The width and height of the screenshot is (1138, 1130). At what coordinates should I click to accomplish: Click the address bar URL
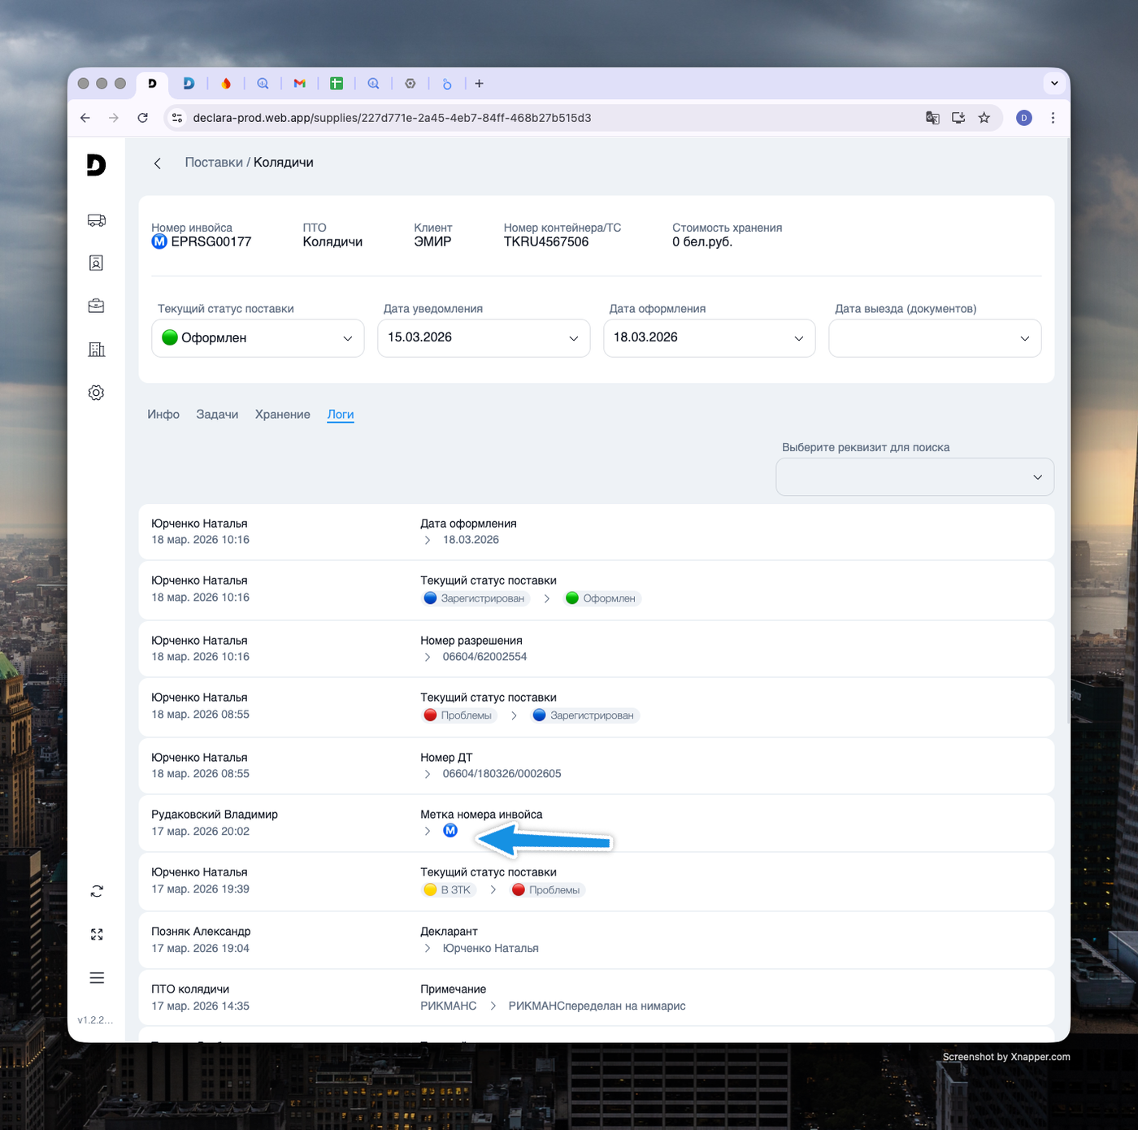392,118
